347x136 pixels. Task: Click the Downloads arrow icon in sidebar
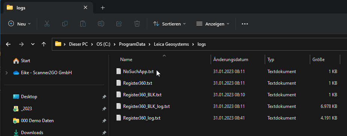coord(16,133)
